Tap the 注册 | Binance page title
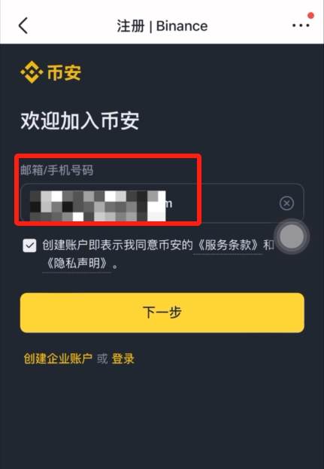Screen dimensions: 324x469 [x=162, y=26]
